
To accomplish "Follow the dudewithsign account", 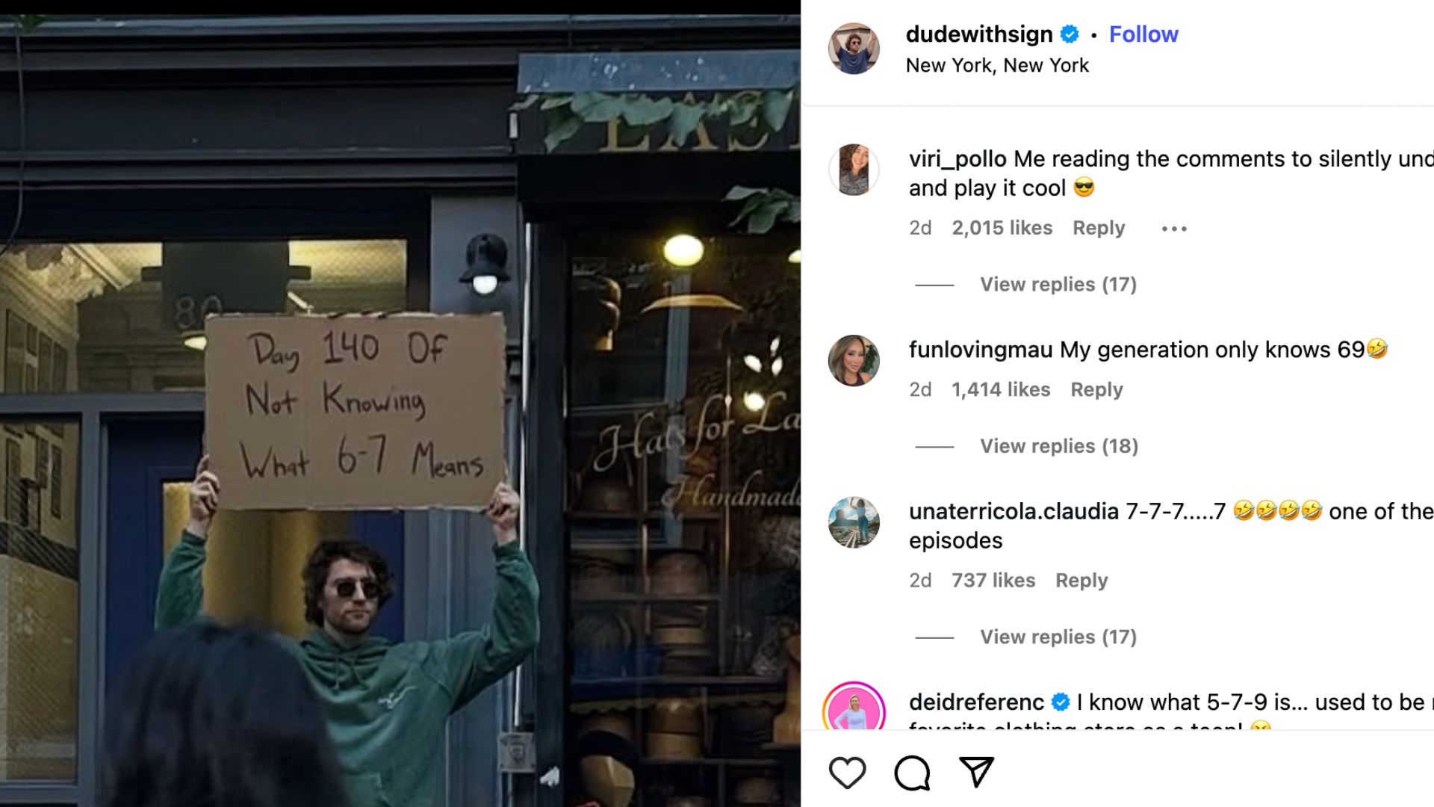I will tap(1143, 34).
